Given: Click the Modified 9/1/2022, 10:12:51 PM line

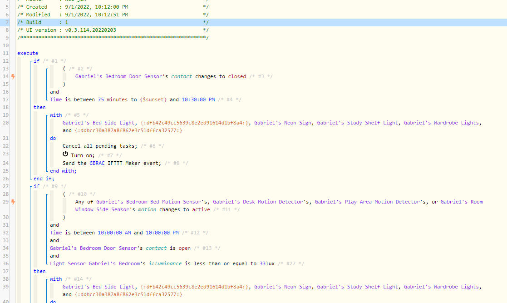Looking at the screenshot, I should pos(113,15).
